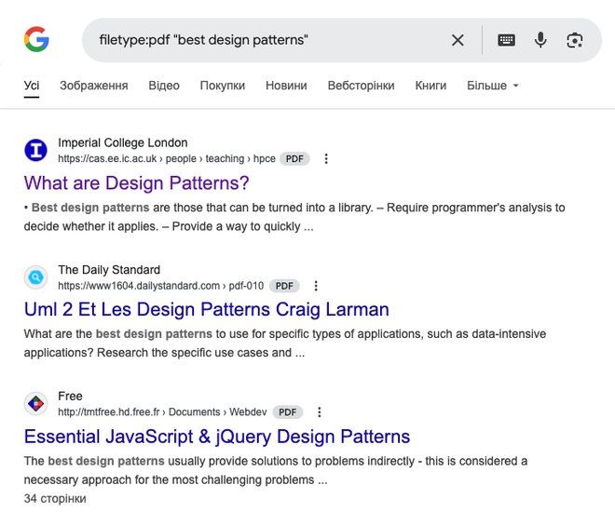The width and height of the screenshot is (615, 512).
Task: Click the PDF badge on Free result
Action: point(288,412)
